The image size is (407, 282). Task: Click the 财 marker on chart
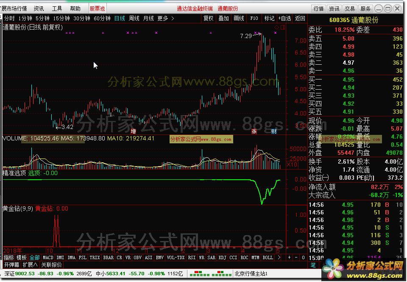click(274, 131)
